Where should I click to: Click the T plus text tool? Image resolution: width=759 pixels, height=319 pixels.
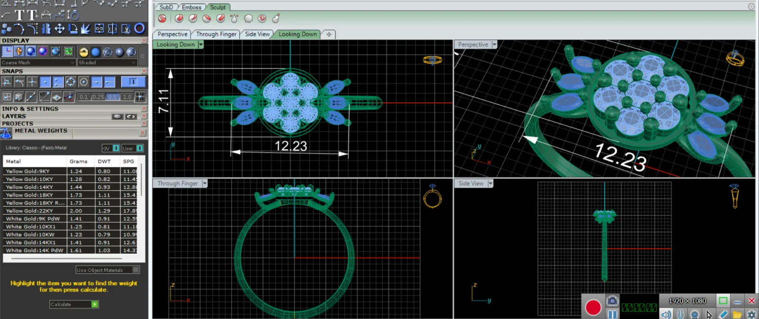tap(33, 16)
